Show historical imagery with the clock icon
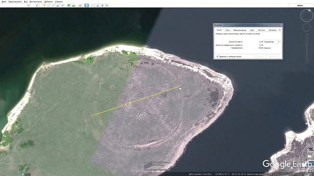 (69, 5)
